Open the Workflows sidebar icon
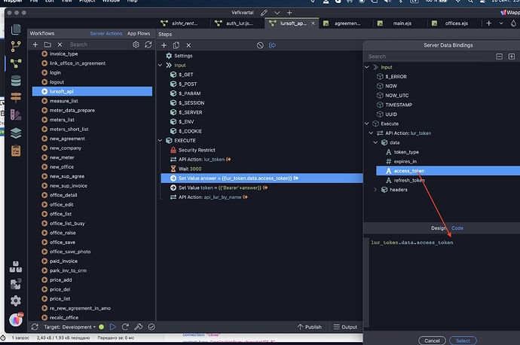The image size is (520, 345). pos(16,63)
